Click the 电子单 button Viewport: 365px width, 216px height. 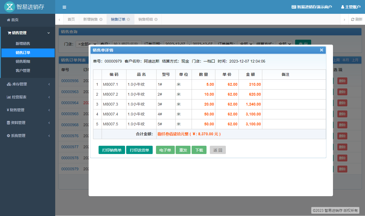pyautogui.click(x=165, y=150)
